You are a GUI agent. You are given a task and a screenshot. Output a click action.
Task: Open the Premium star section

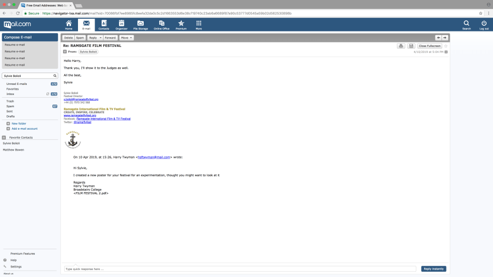coord(181,25)
